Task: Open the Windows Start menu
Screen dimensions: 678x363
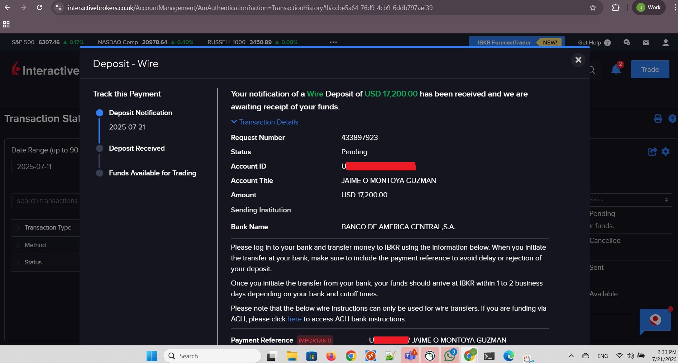Action: click(x=152, y=356)
